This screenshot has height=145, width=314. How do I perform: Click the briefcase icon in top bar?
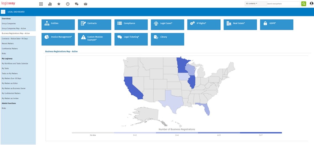85,4
